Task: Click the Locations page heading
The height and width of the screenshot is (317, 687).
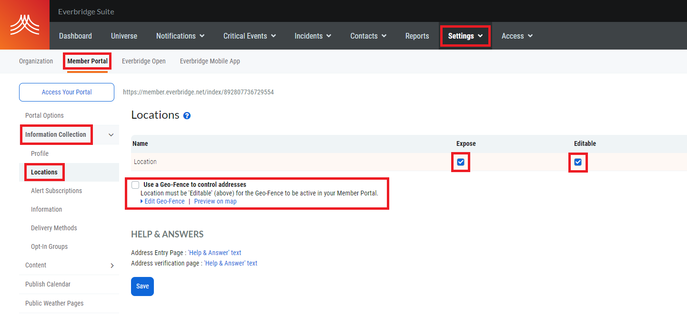Action: tap(155, 115)
